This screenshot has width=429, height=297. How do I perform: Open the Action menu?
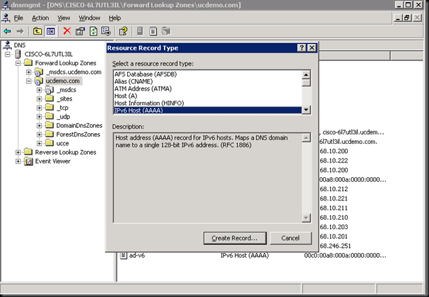(x=40, y=18)
